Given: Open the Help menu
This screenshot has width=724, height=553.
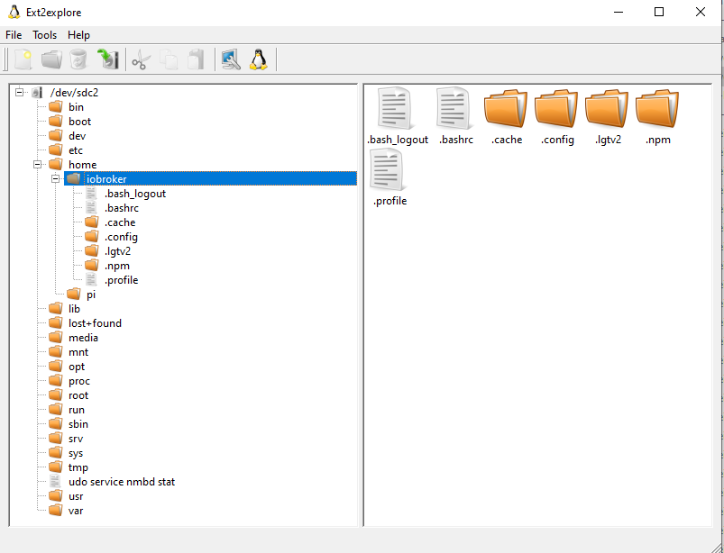Looking at the screenshot, I should click(x=78, y=35).
